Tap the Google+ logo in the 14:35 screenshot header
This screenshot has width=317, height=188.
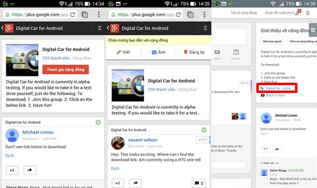pos(114,28)
